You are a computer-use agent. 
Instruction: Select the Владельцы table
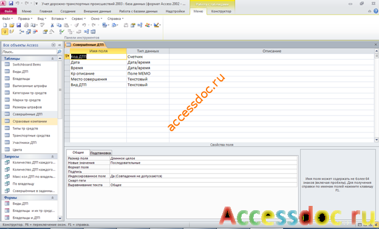pos(21,78)
